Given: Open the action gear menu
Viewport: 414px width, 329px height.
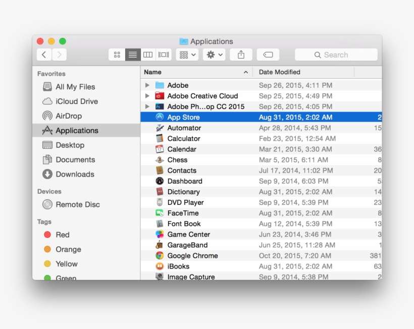Looking at the screenshot, I should pos(214,54).
